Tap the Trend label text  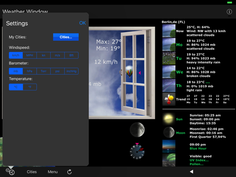pyautogui.click(x=181, y=99)
